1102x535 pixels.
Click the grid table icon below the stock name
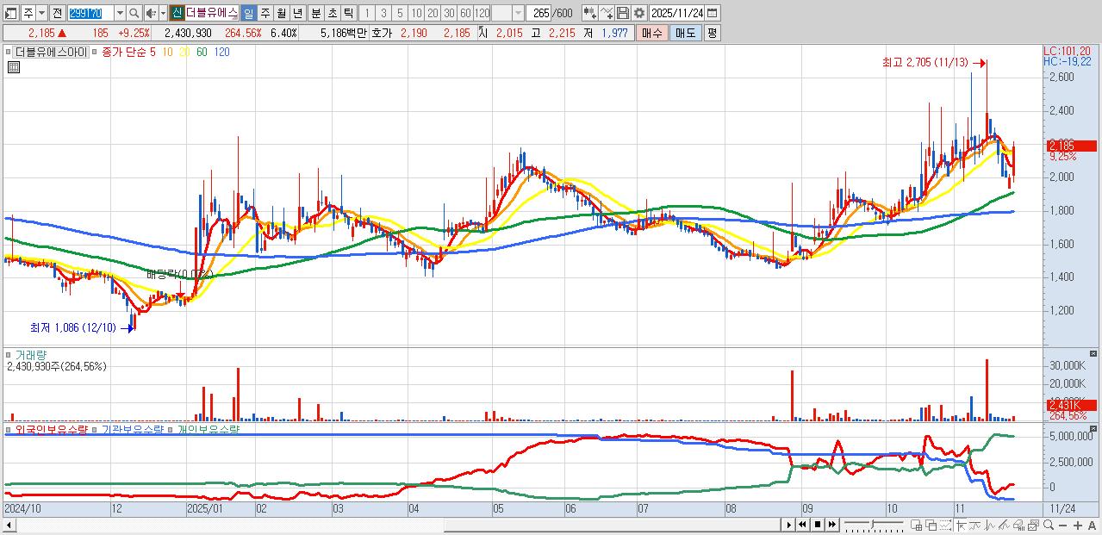pos(14,67)
